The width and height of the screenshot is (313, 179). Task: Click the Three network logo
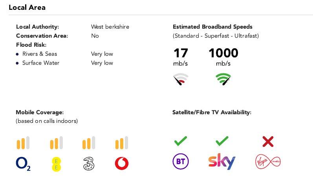(x=89, y=163)
